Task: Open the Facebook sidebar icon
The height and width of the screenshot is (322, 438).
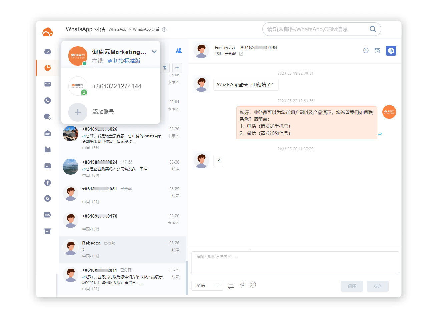Action: 48,183
